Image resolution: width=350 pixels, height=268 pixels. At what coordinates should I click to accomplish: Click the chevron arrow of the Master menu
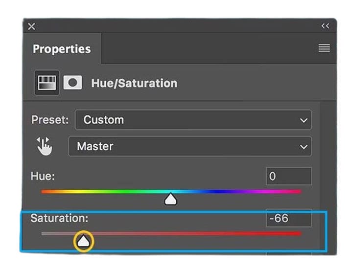303,147
